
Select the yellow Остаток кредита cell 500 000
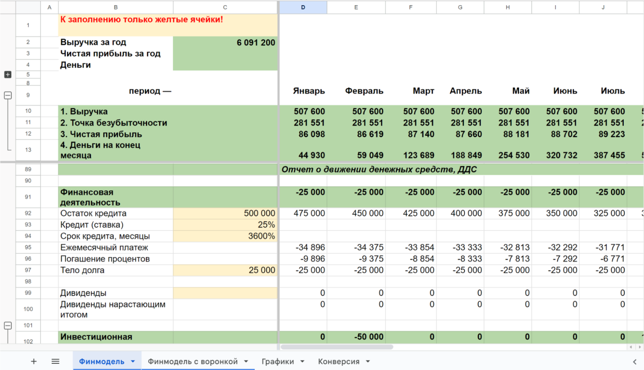click(x=225, y=214)
